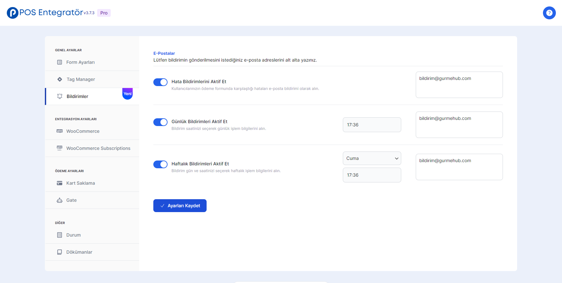Select Bildirimler in the sidebar
The image size is (562, 283).
point(92,96)
